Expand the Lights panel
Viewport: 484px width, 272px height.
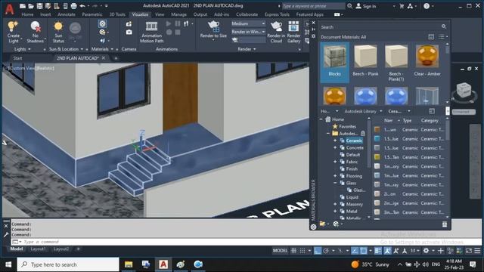22,49
